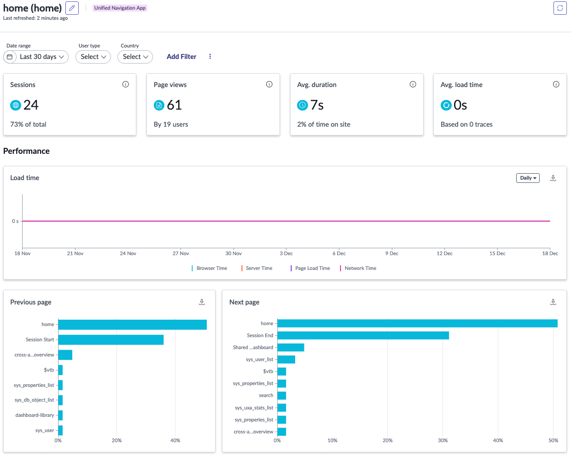Click the 73% of total text
This screenshot has height=456, width=571.
click(28, 124)
